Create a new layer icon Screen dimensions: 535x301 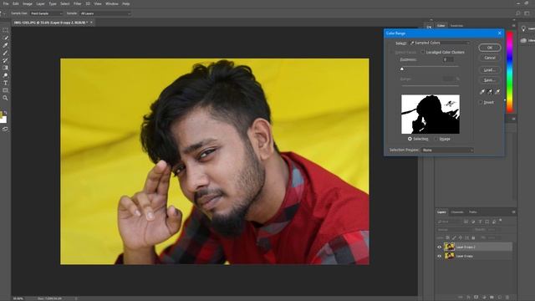(500, 298)
